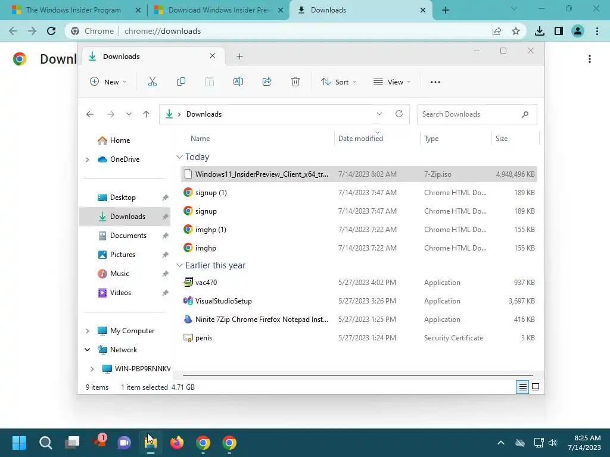610x457 pixels.
Task: Click the Copy icon in Explorer toolbar
Action: tap(181, 82)
